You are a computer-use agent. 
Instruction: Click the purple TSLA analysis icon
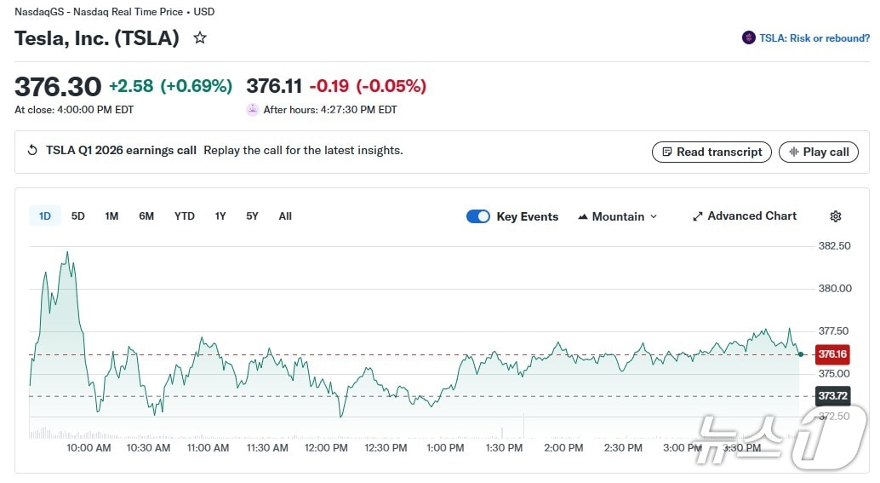coord(749,38)
